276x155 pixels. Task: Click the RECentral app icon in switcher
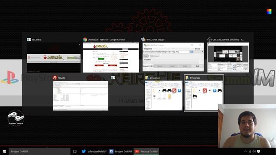coord(29,40)
